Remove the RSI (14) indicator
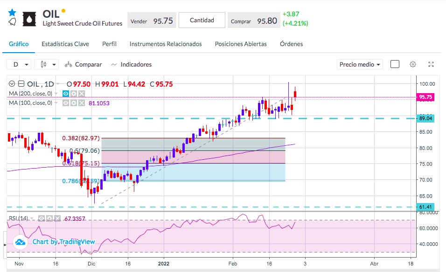This screenshot has width=446, height=272. [x=57, y=218]
